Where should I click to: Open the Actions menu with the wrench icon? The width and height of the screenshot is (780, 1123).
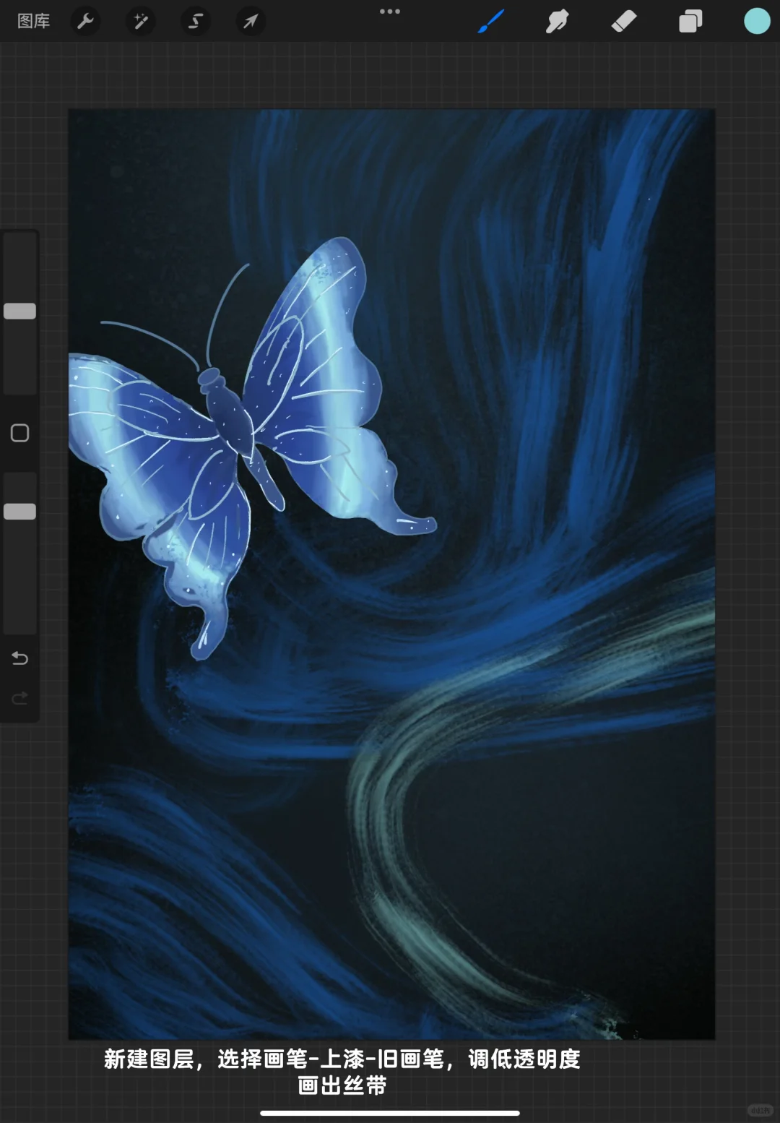coord(84,21)
